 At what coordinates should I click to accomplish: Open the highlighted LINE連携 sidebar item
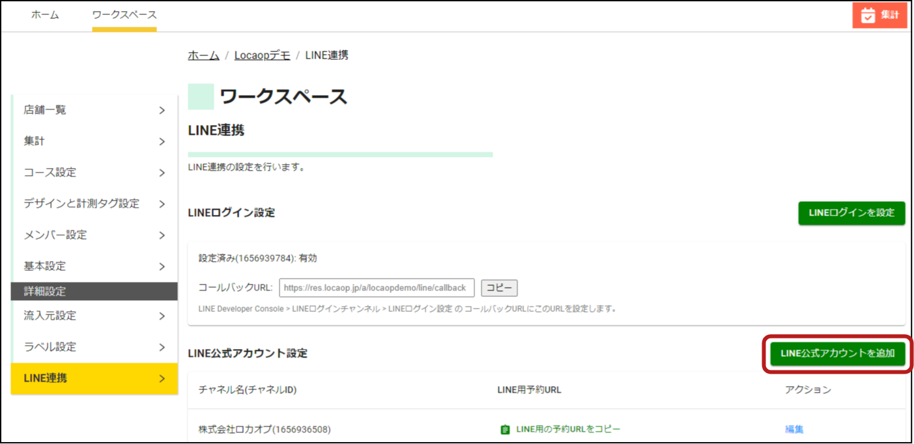click(94, 378)
